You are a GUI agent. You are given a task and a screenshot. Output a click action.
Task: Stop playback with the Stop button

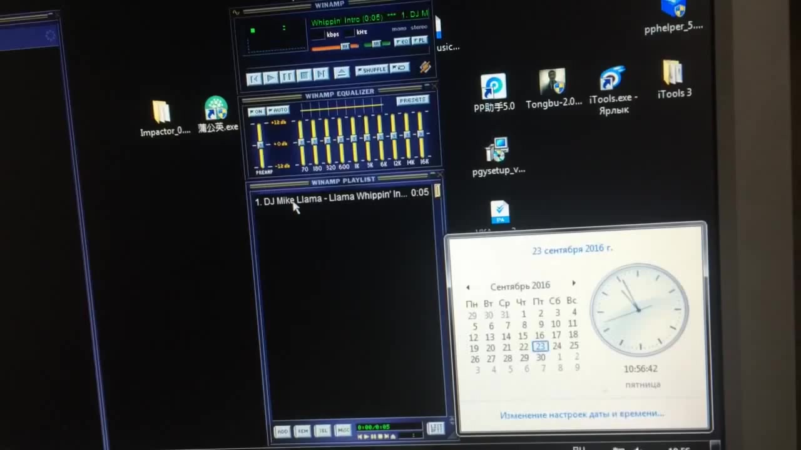pos(304,76)
